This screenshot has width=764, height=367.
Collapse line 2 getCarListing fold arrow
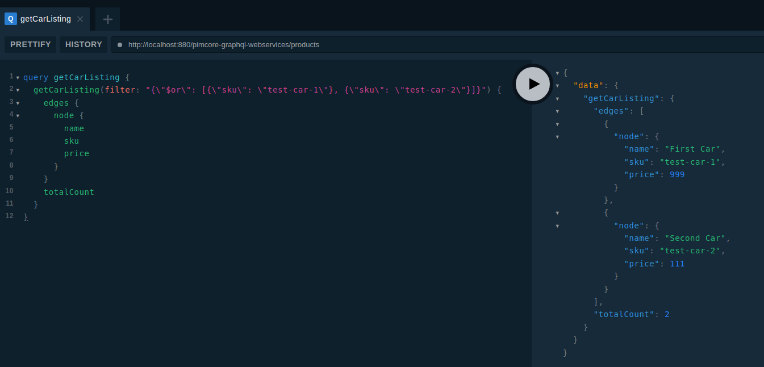click(18, 90)
